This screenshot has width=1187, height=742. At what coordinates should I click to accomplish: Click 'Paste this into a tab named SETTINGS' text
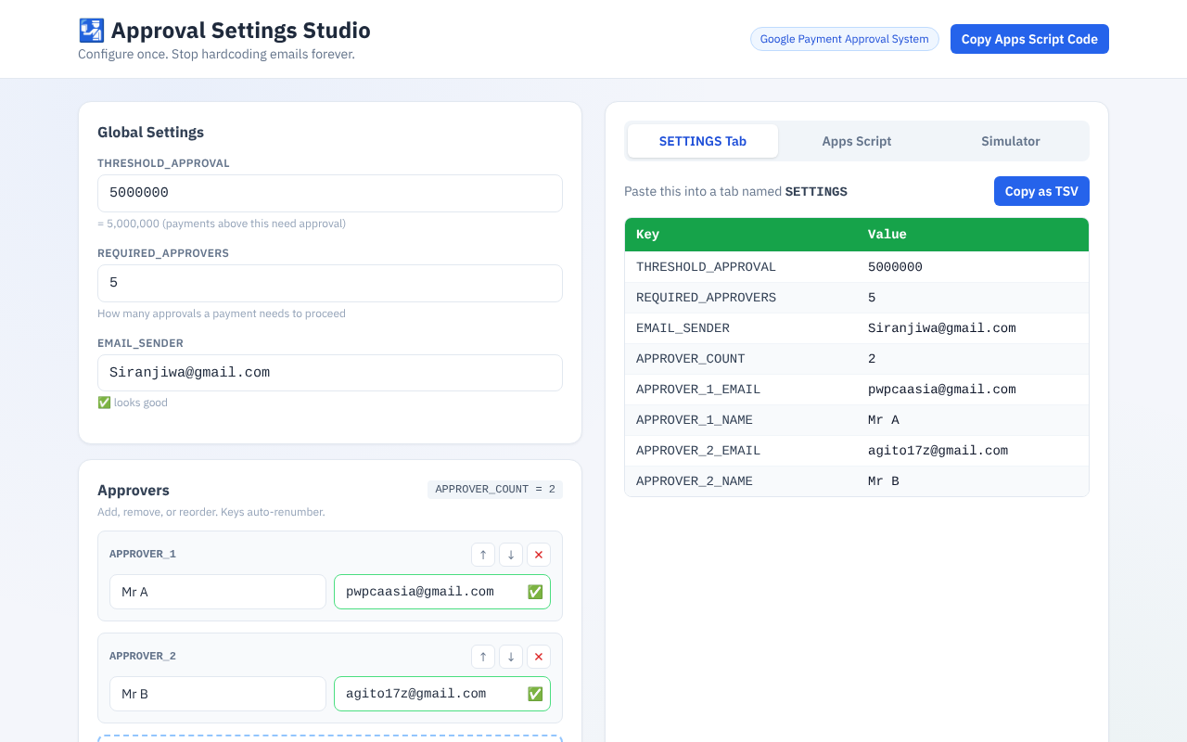pyautogui.click(x=735, y=192)
